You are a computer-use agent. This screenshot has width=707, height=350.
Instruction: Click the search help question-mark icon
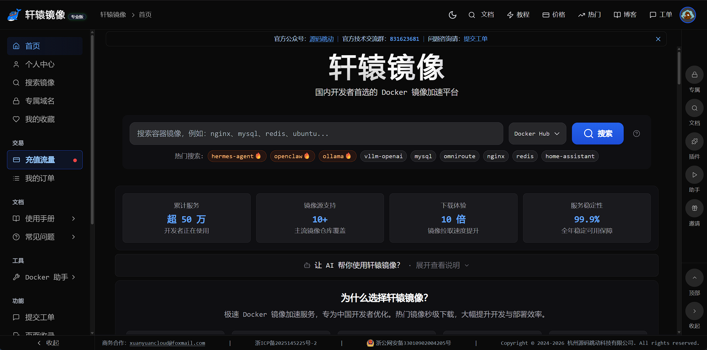(x=637, y=134)
